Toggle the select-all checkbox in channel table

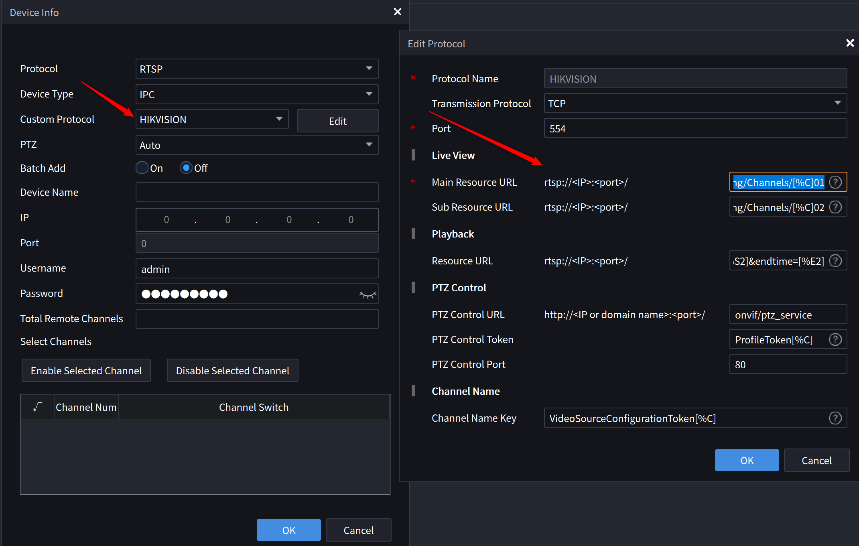click(x=37, y=407)
